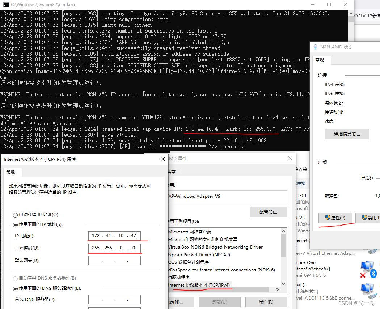The height and width of the screenshot is (309, 380).
Task: Click the '持续时间:' label in status window
Action: (x=334, y=112)
